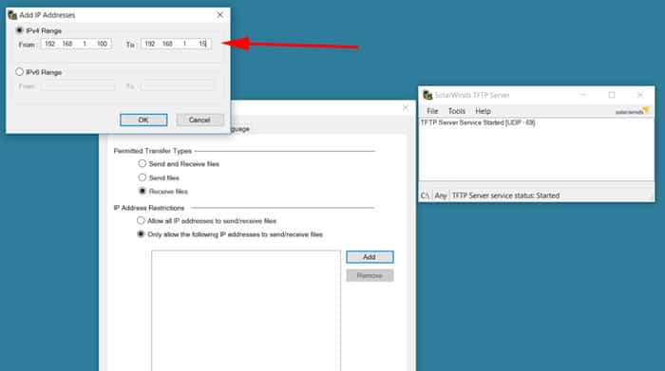
Task: Click the IPv4 To address field
Action: (x=176, y=44)
